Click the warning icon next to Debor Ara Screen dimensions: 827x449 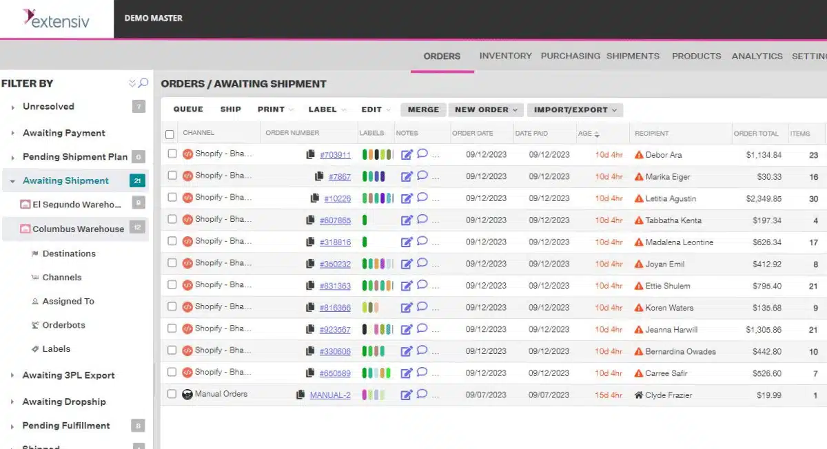[x=639, y=155]
